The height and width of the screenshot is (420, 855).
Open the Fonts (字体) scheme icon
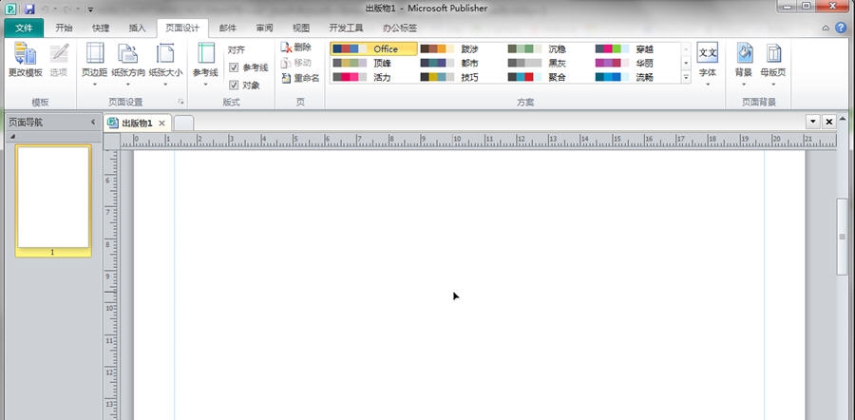pyautogui.click(x=707, y=53)
